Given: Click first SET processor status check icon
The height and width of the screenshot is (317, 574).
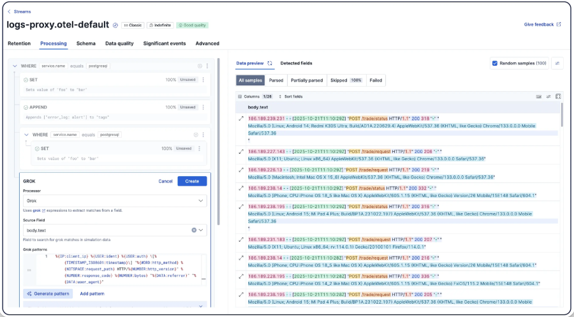Looking at the screenshot, I should [x=26, y=80].
